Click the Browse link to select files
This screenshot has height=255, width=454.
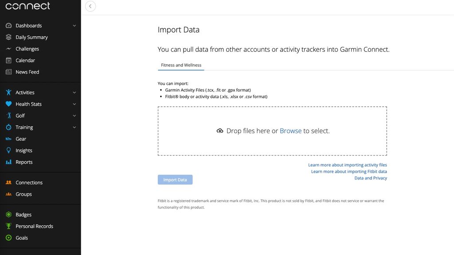[x=290, y=131]
